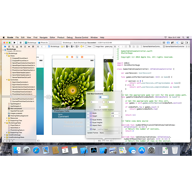The width and height of the screenshot is (192, 192).
Task: Click the Align constraints icon below canvas
Action: pos(100,140)
